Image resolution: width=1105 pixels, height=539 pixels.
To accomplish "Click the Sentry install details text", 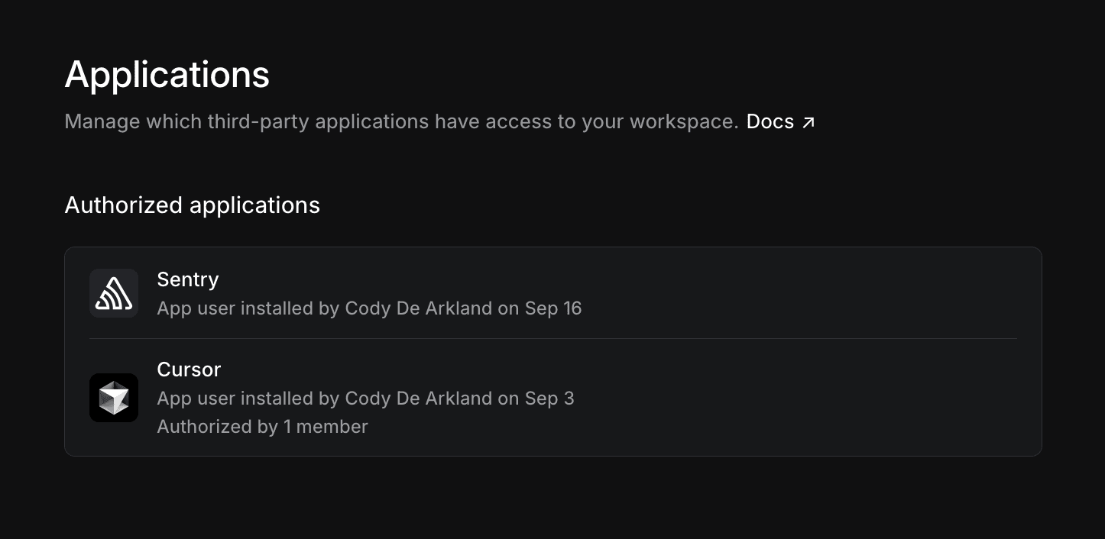I will pyautogui.click(x=369, y=308).
